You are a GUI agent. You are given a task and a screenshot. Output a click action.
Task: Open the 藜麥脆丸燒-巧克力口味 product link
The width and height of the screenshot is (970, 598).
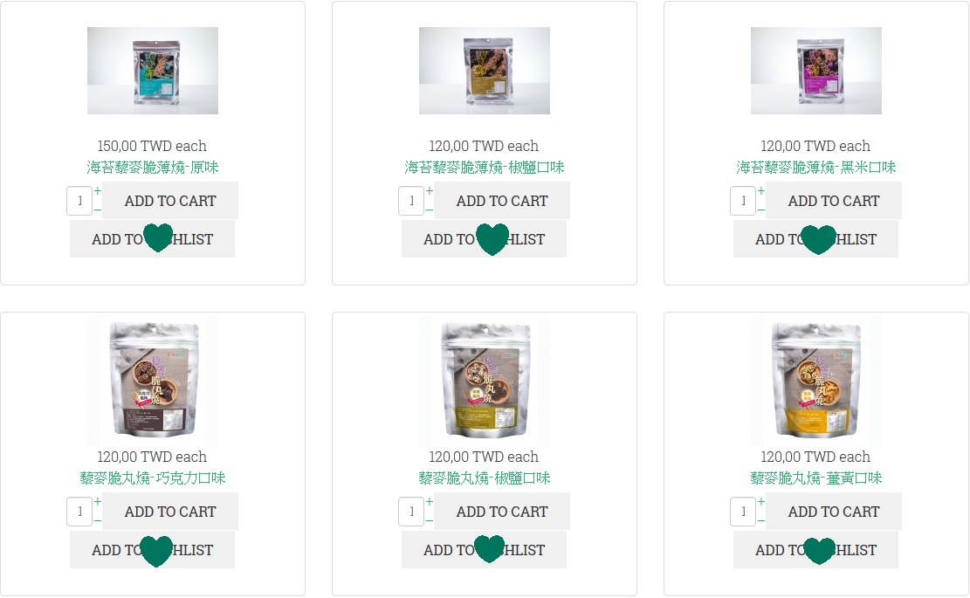pyautogui.click(x=153, y=478)
